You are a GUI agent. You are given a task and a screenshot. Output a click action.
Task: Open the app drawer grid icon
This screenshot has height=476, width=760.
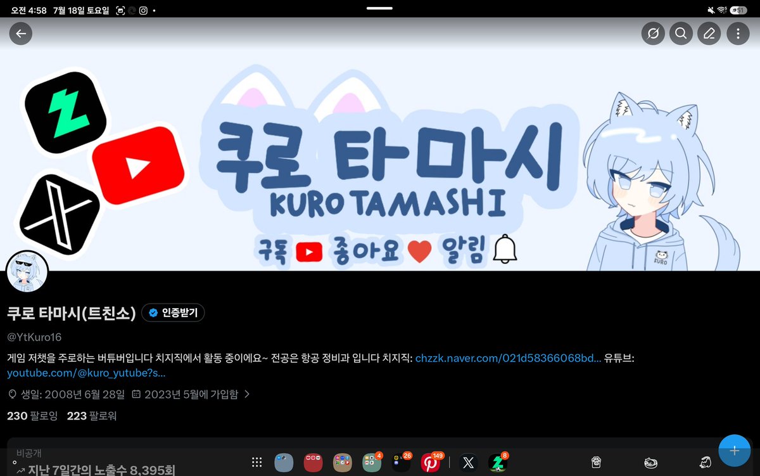pyautogui.click(x=257, y=463)
